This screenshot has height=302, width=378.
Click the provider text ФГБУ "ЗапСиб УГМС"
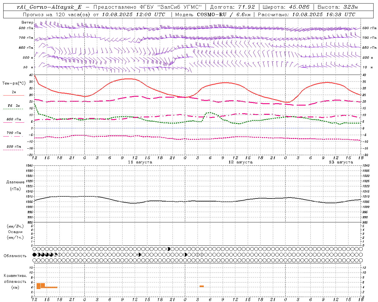[170, 7]
